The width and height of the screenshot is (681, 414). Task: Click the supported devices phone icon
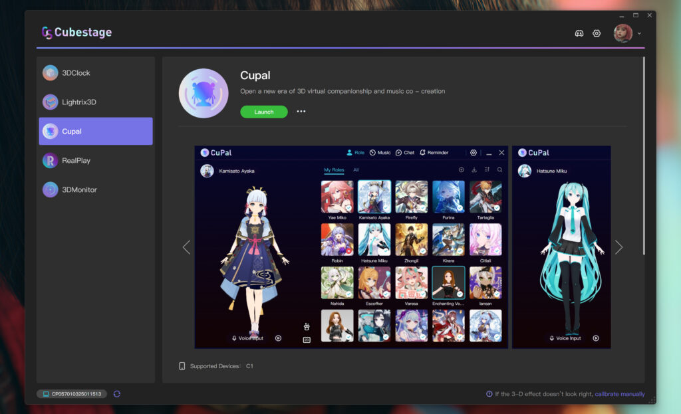pyautogui.click(x=182, y=366)
